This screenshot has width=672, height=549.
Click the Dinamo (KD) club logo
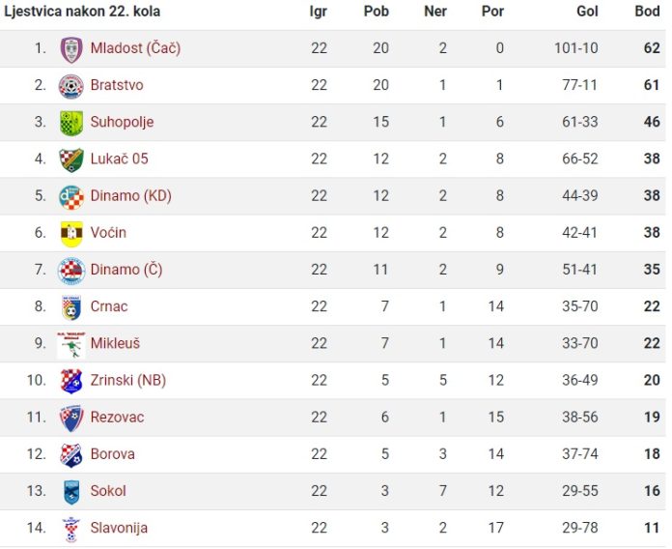click(x=71, y=197)
